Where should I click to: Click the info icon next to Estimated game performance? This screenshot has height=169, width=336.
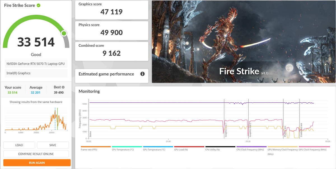[x=142, y=74]
